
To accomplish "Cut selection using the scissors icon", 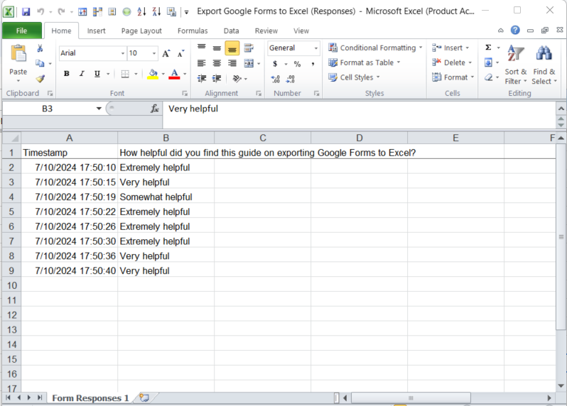I will [40, 48].
